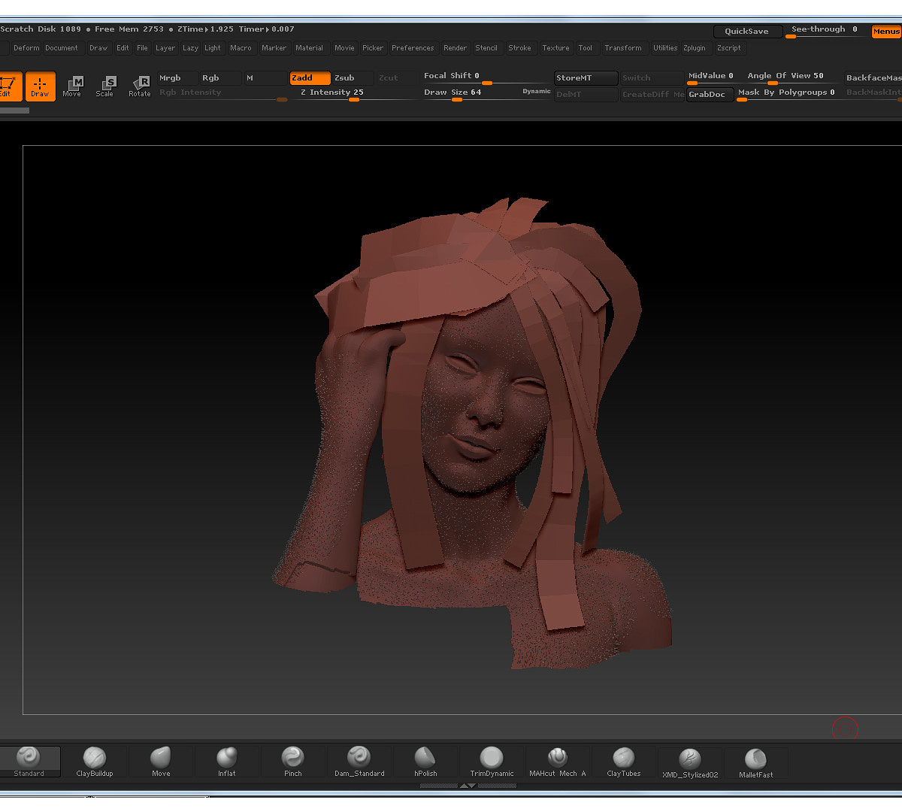Choose the MalletFast brush
This screenshot has width=902, height=812.
(x=756, y=762)
